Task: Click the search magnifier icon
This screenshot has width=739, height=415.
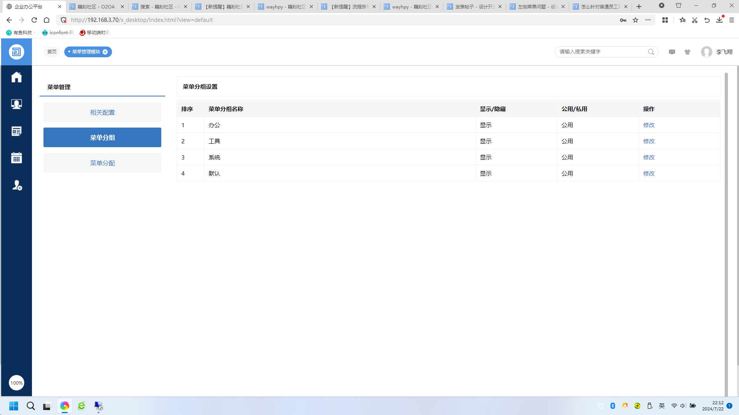Action: (651, 52)
